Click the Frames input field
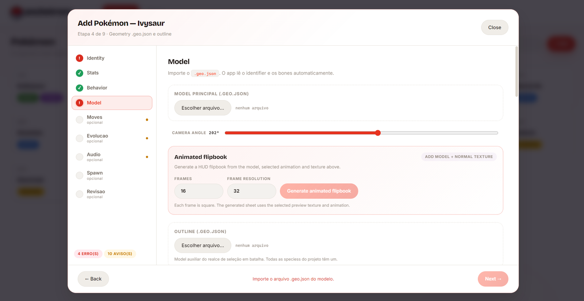This screenshot has width=584, height=301. pyautogui.click(x=199, y=191)
